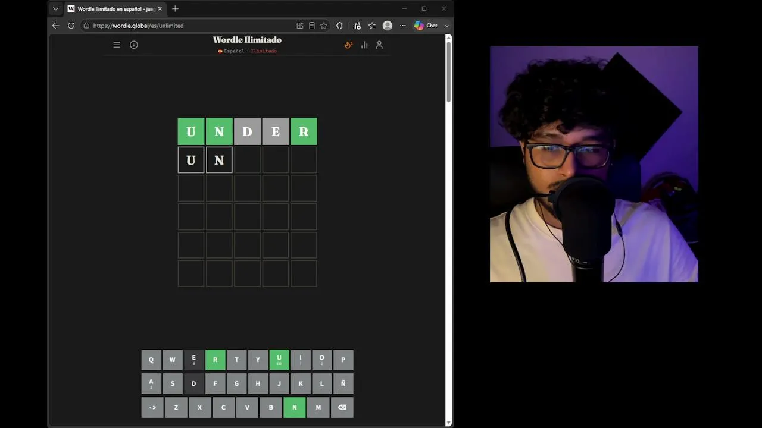
Task: Tap the V key
Action: click(x=247, y=408)
